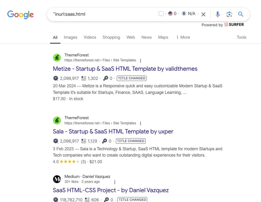
Task: Click traffic icon in Sala result metrics
Action: 56,141
